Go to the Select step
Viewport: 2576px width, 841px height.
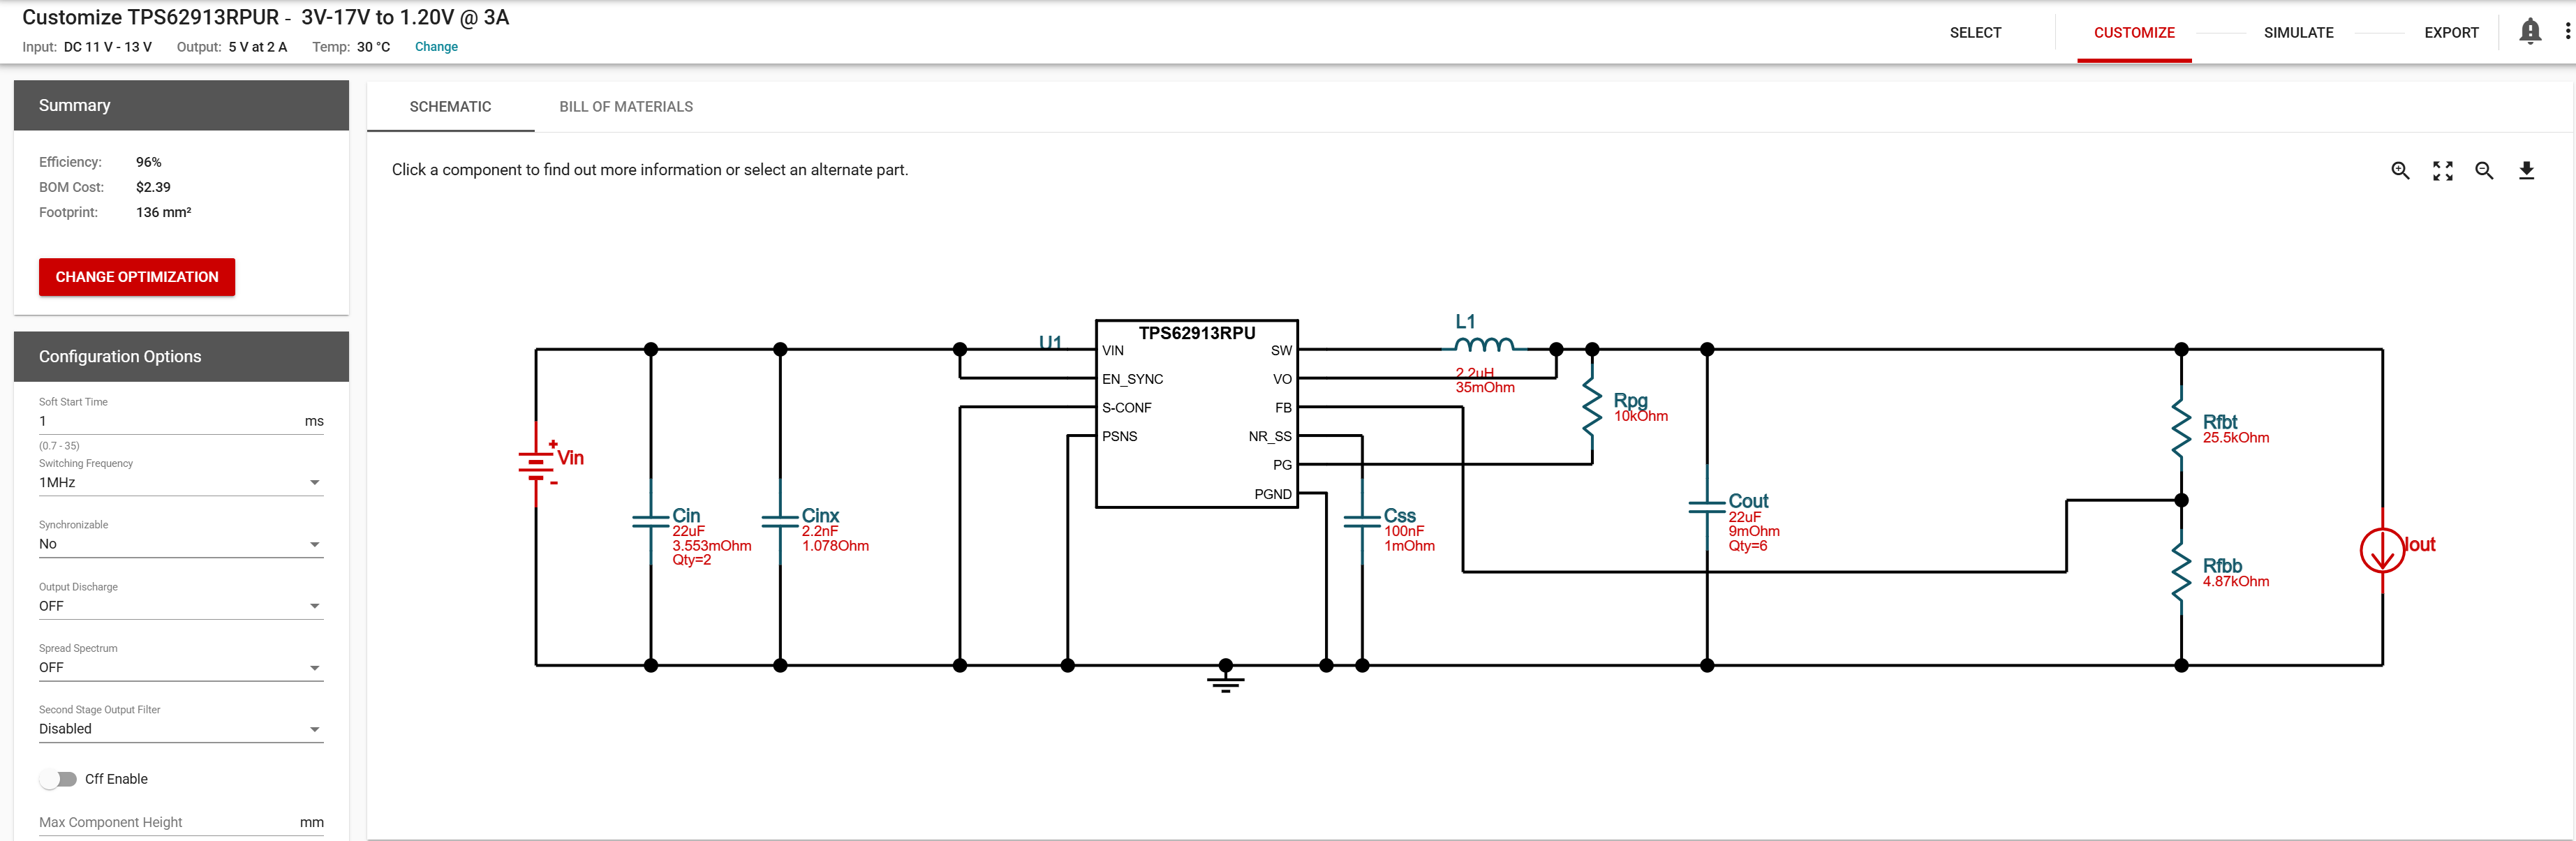(1975, 32)
